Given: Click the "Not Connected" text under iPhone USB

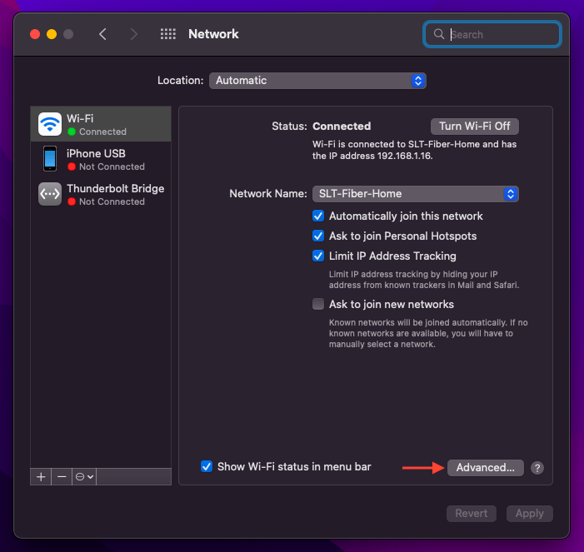Looking at the screenshot, I should pos(112,167).
